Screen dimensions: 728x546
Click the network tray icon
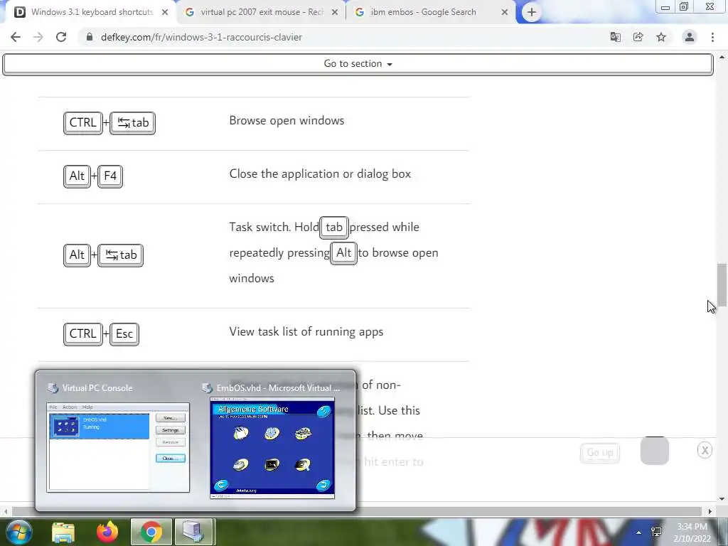click(656, 532)
